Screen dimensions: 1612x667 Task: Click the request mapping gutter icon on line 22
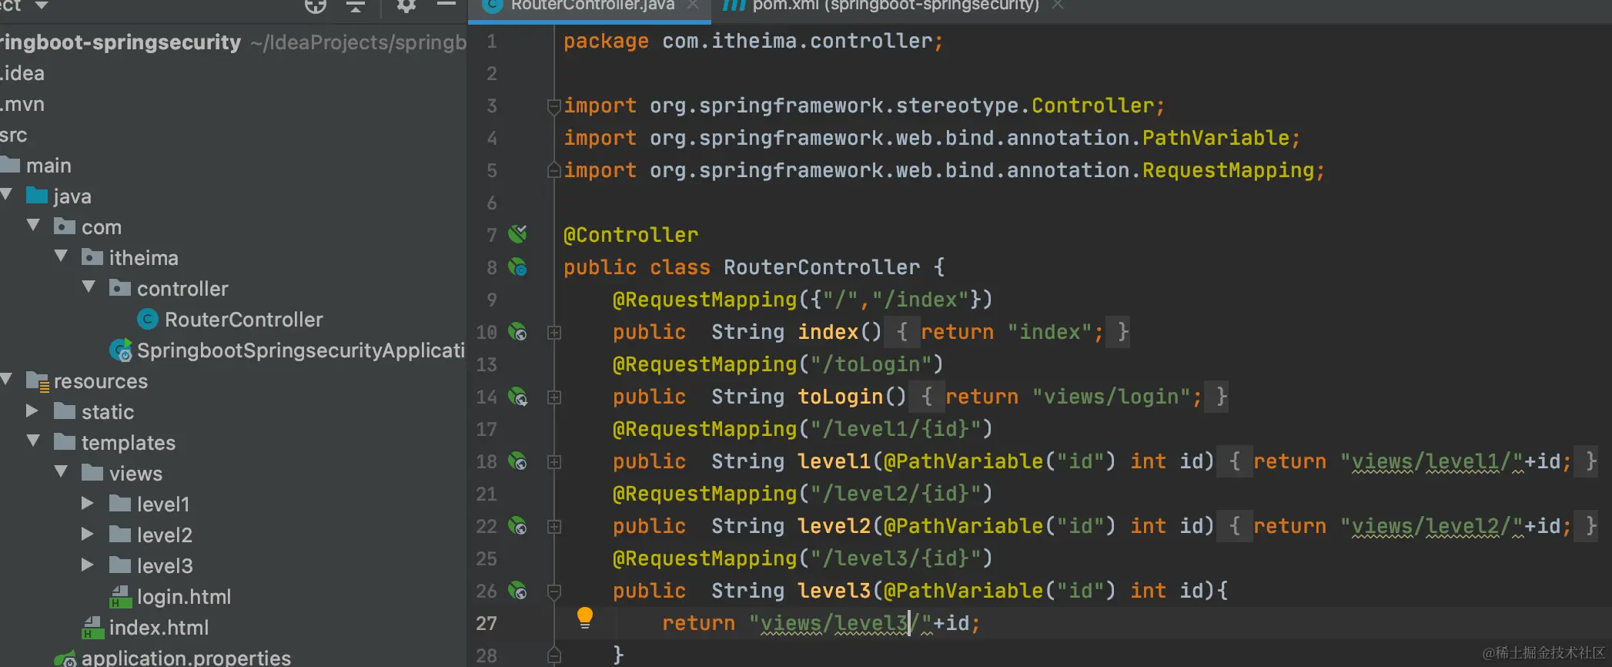pos(518,526)
